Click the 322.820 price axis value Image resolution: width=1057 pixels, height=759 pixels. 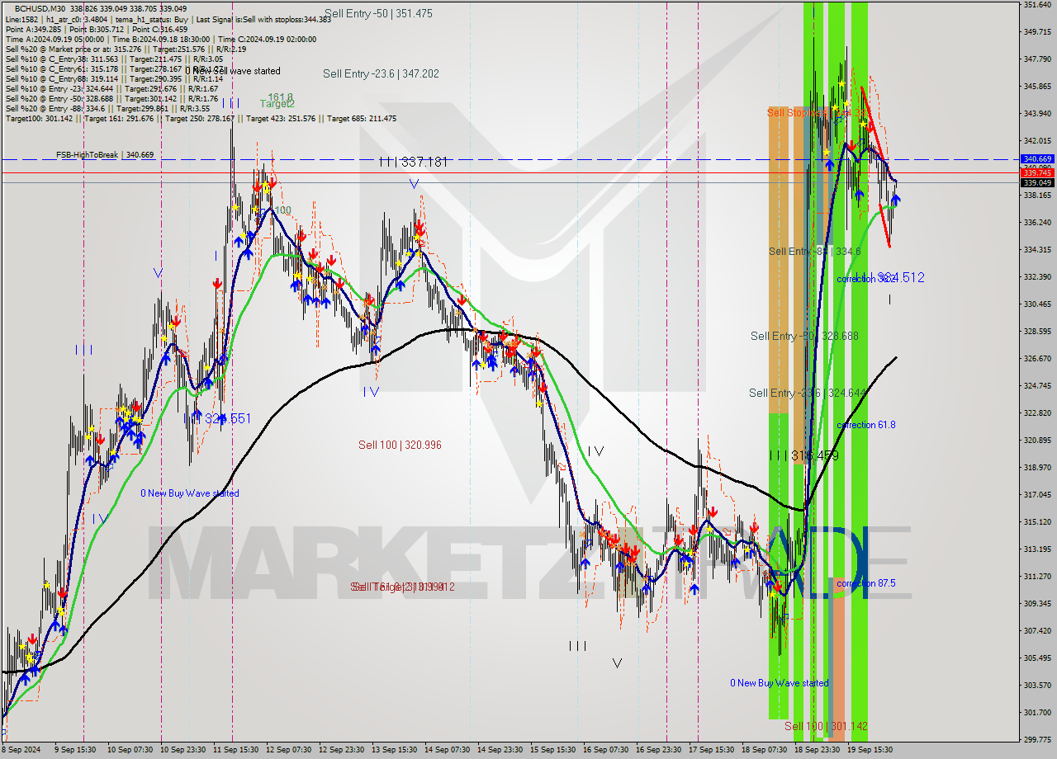[x=1037, y=412]
